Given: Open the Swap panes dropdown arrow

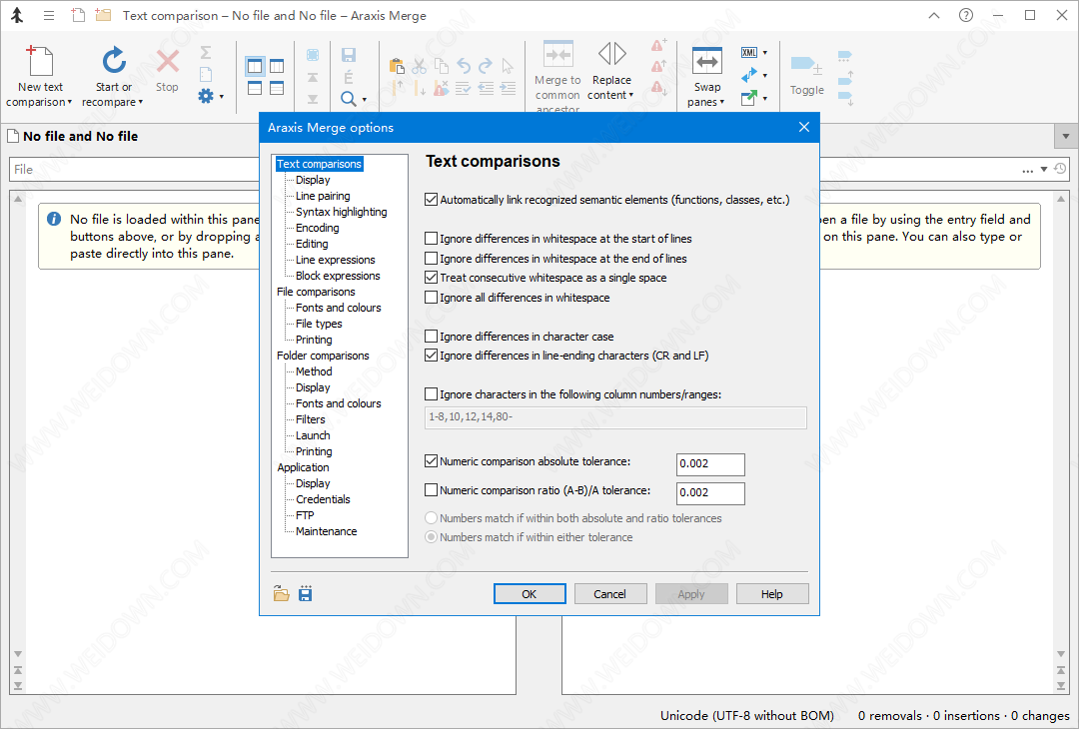Looking at the screenshot, I should coord(722,102).
